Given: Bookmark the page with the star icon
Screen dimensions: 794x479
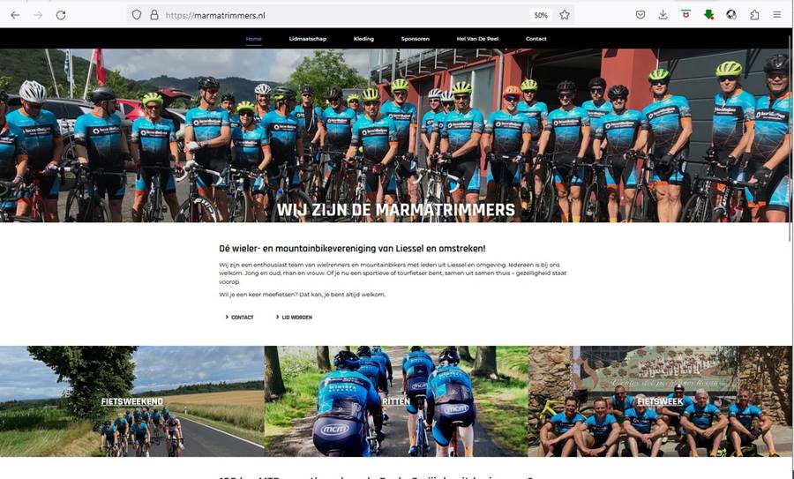Looking at the screenshot, I should [x=565, y=15].
